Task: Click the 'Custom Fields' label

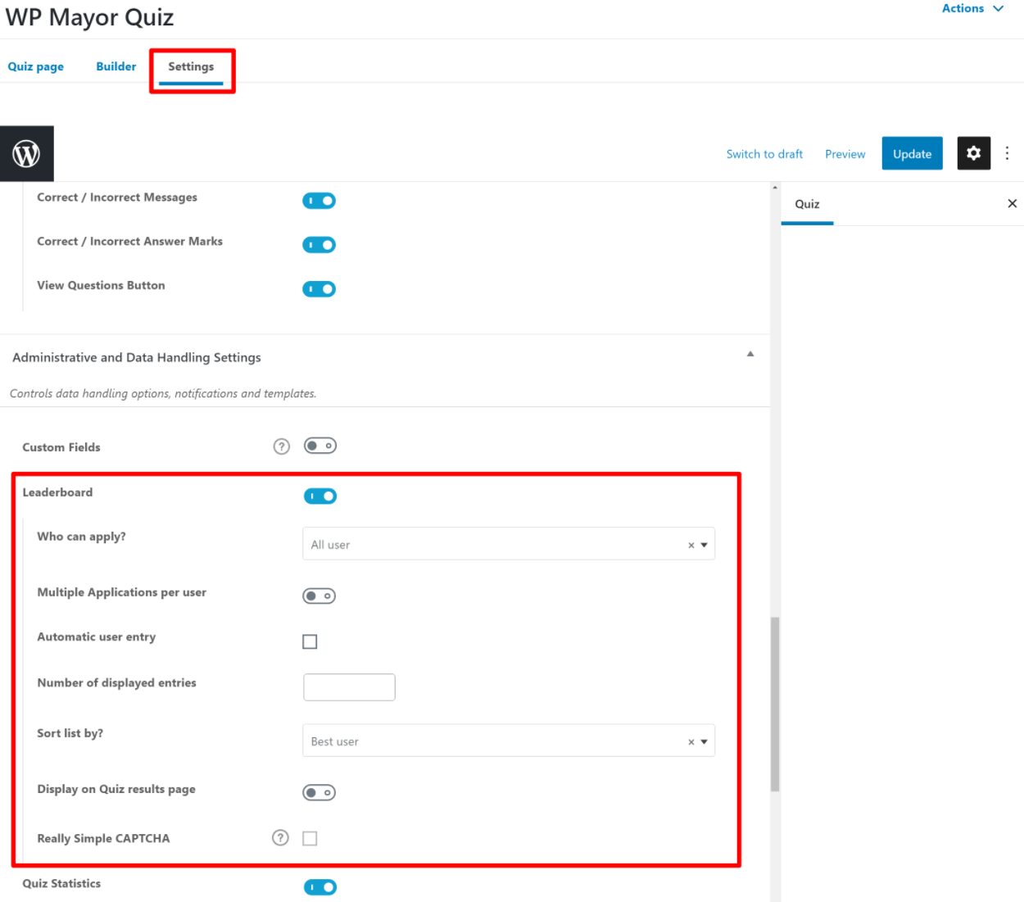Action: point(61,447)
